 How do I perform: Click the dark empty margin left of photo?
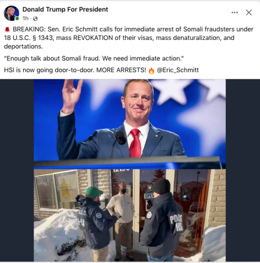pos(17,170)
